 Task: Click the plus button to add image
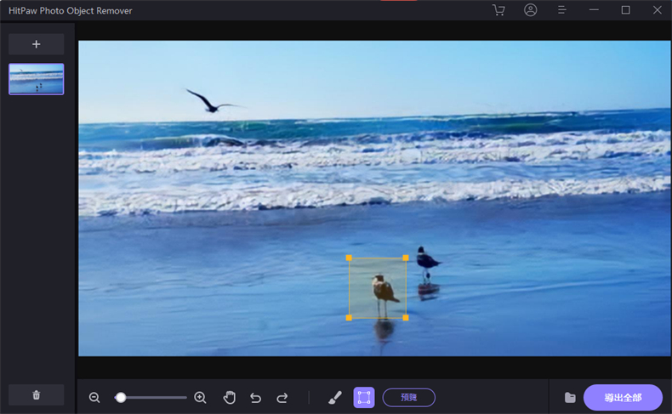[x=37, y=44]
